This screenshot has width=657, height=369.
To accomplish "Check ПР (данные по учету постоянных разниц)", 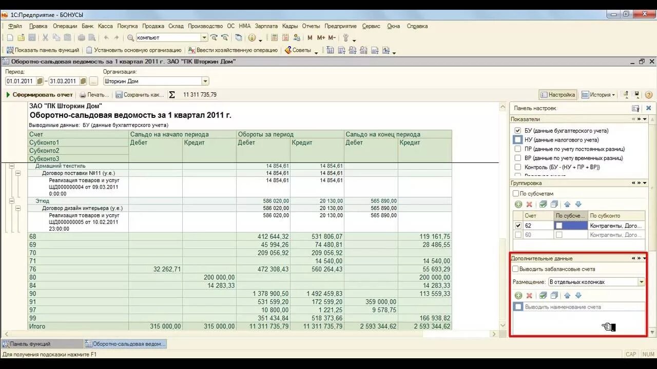I will click(518, 149).
